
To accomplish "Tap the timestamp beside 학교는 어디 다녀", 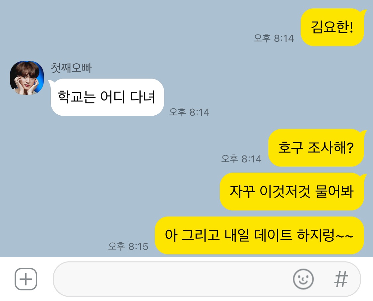I will point(189,112).
